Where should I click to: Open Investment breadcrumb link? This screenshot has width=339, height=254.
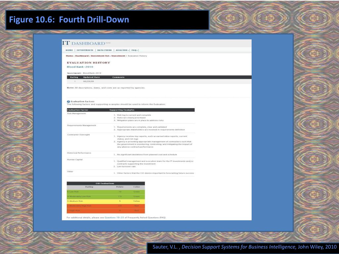pos(118,56)
